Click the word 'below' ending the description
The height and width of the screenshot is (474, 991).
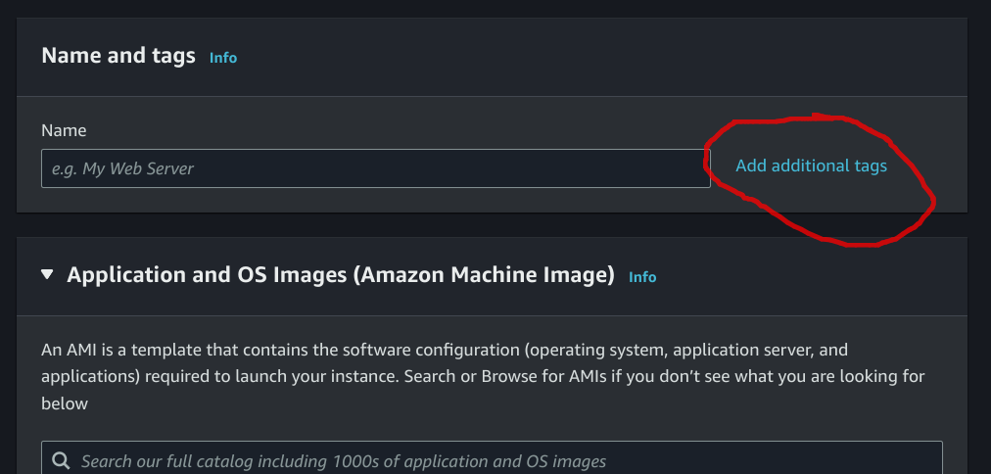click(65, 403)
